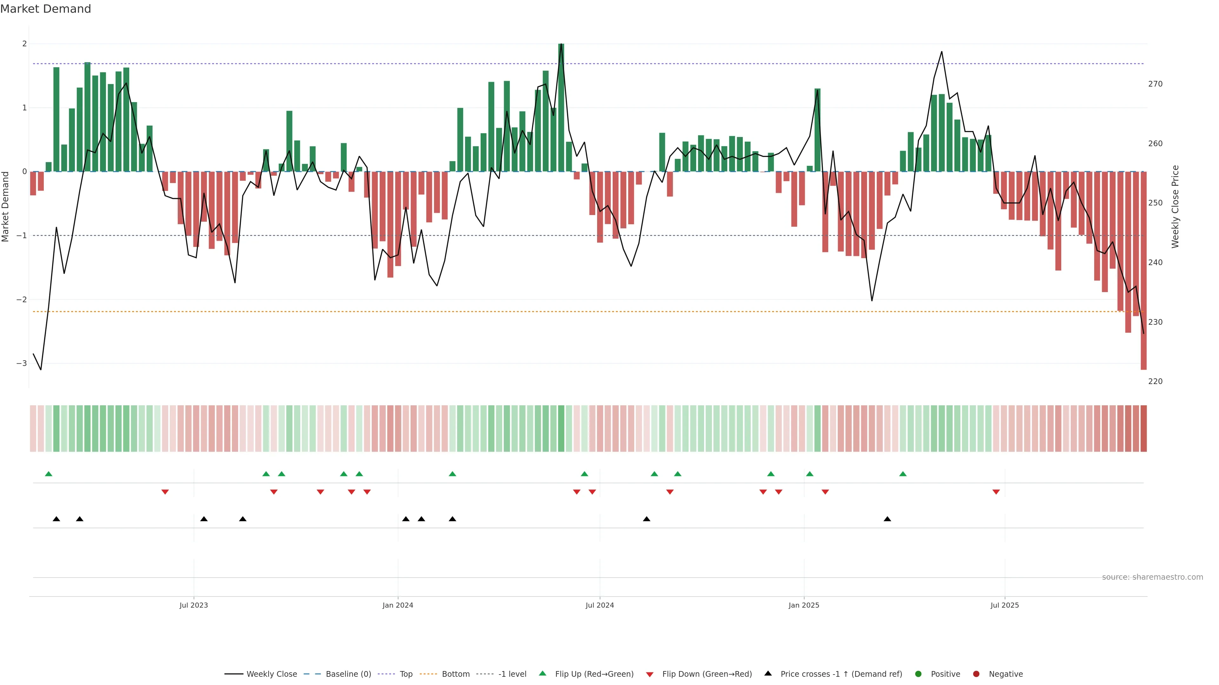Click black Price crosses -1 triangle in legend

(768, 674)
